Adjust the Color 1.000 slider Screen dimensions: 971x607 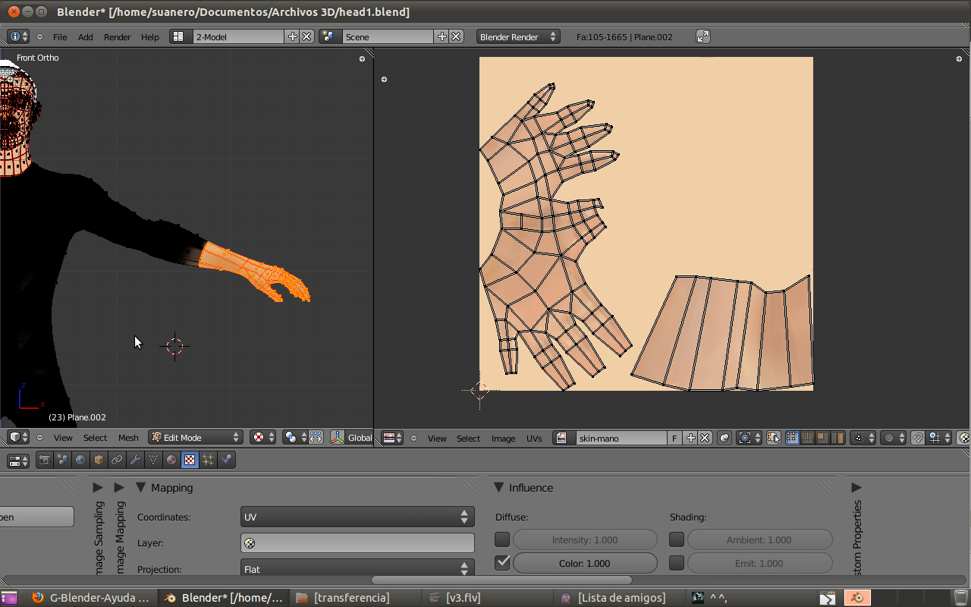pyautogui.click(x=585, y=563)
